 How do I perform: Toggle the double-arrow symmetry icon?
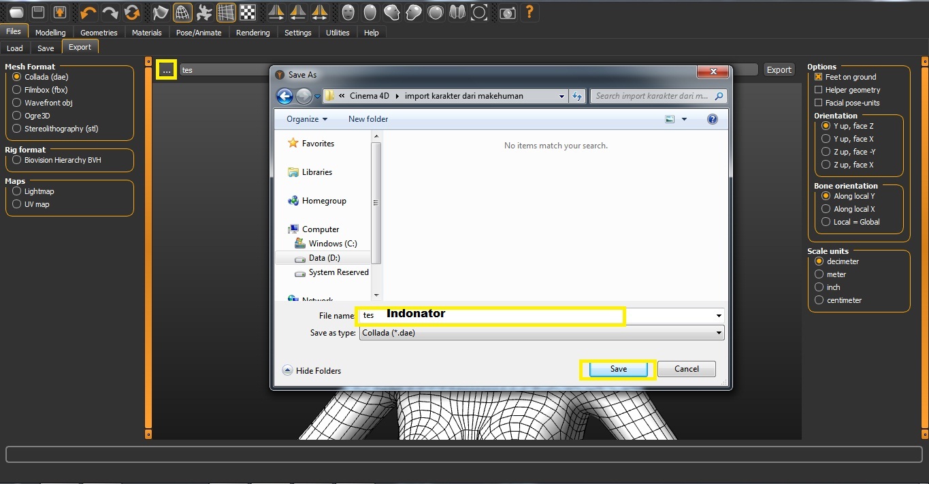pyautogui.click(x=319, y=12)
